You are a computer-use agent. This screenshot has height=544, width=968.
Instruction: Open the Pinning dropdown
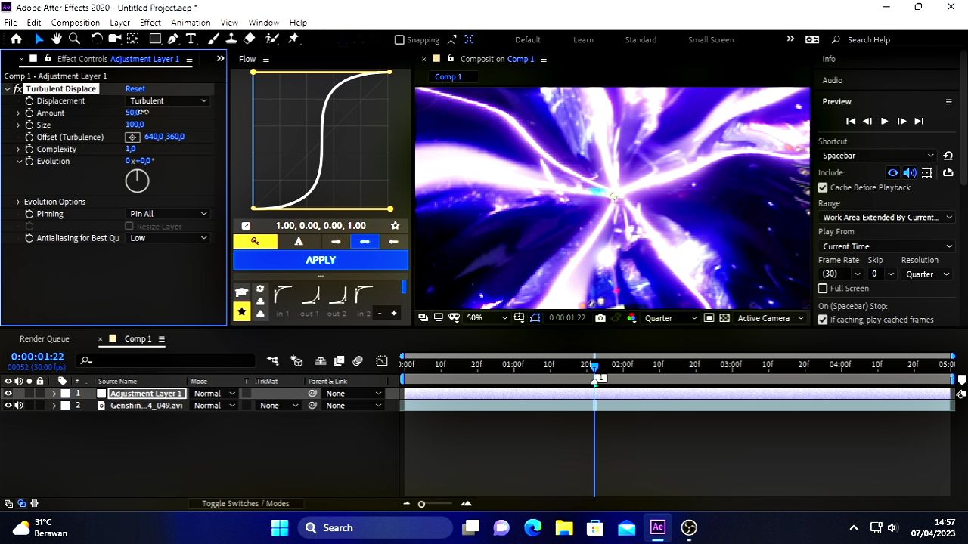(x=168, y=214)
